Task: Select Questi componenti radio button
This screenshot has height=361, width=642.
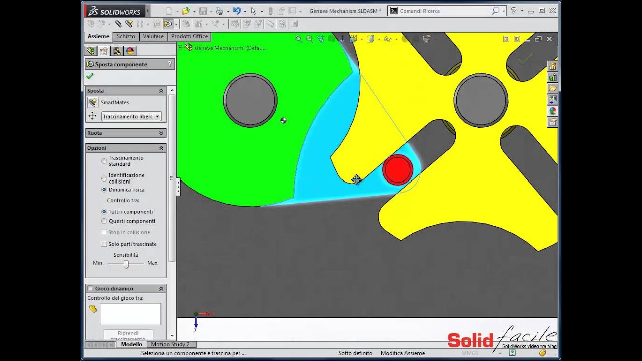Action: [x=104, y=221]
